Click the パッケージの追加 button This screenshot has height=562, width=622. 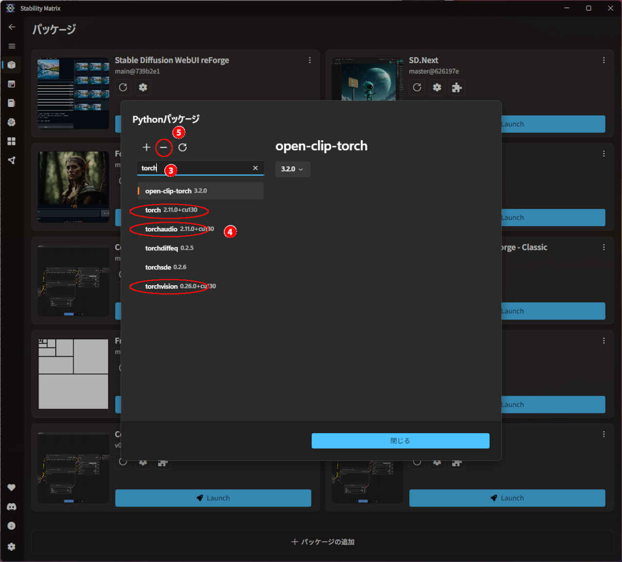click(x=323, y=542)
